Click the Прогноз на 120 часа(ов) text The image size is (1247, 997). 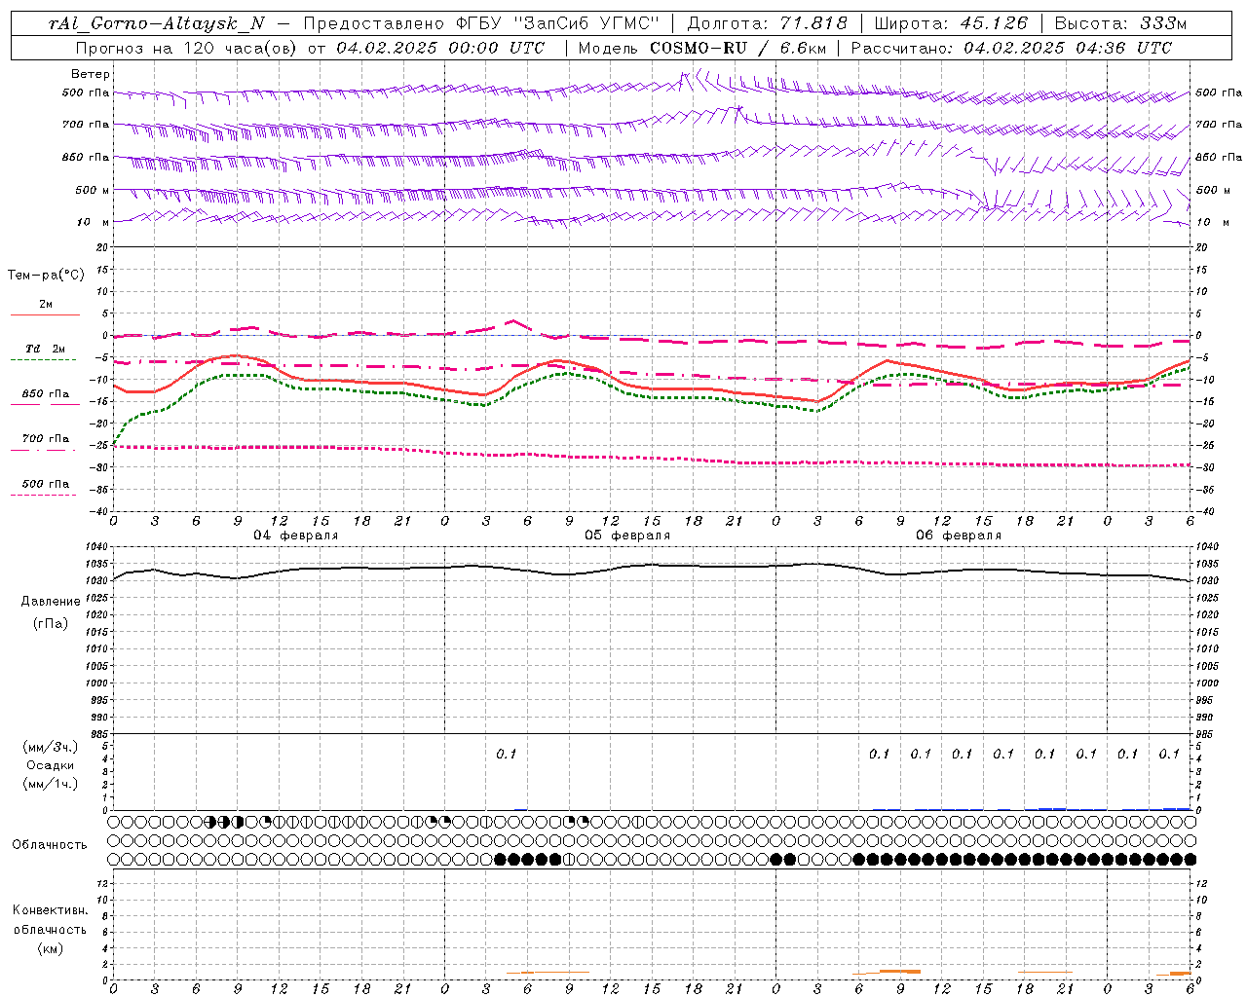pos(186,48)
